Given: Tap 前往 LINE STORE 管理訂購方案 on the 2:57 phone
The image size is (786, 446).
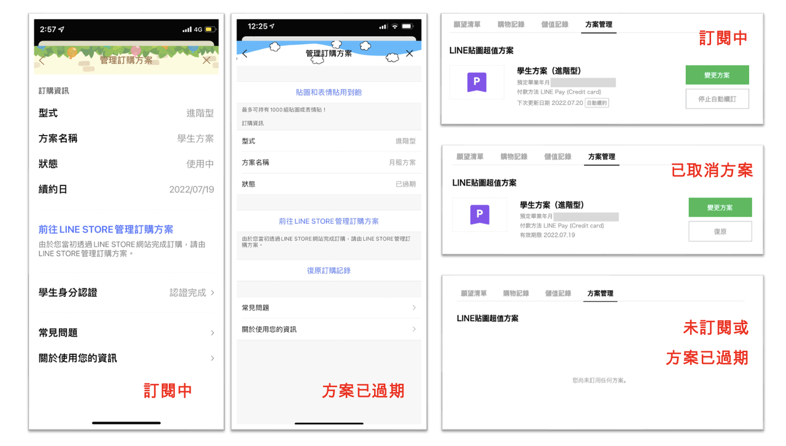Looking at the screenshot, I should click(x=106, y=229).
